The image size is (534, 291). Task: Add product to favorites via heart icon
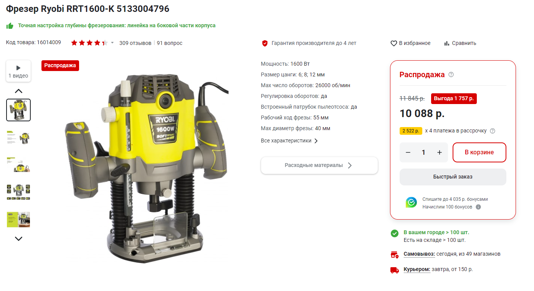click(x=393, y=43)
